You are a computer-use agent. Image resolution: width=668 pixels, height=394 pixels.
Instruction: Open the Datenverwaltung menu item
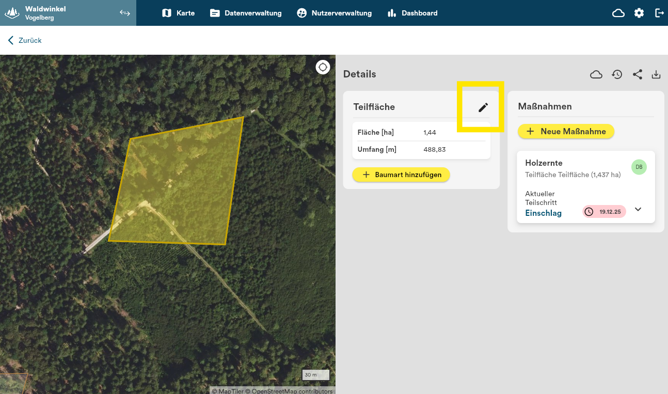(x=246, y=13)
